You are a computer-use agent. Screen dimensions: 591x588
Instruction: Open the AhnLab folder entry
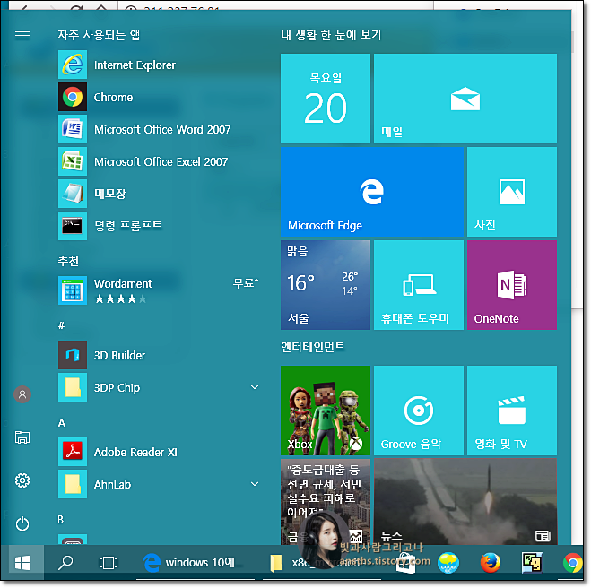point(159,484)
